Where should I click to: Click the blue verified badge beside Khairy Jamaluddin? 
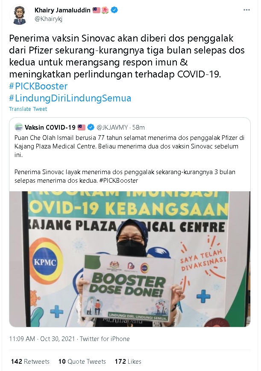coord(115,10)
